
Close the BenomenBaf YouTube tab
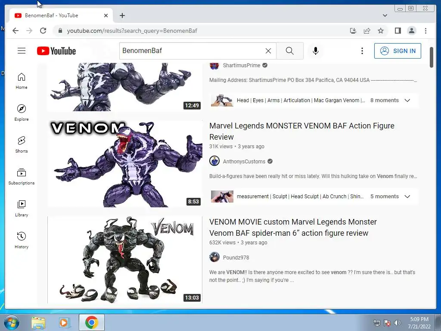tap(106, 16)
